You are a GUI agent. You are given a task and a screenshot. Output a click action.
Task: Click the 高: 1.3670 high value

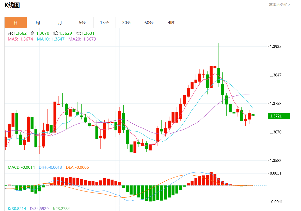(40, 33)
